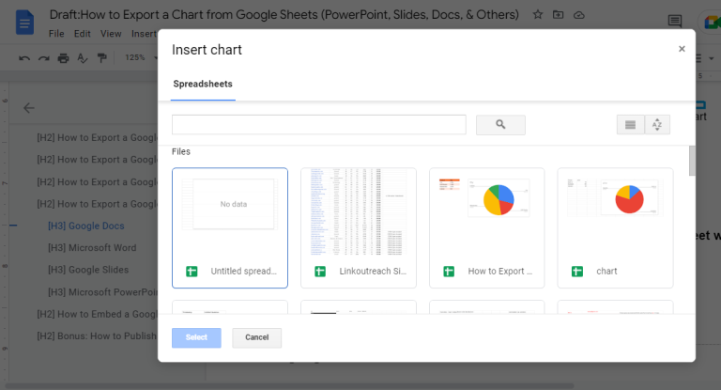
Task: Open the sort options button
Action: coord(657,125)
